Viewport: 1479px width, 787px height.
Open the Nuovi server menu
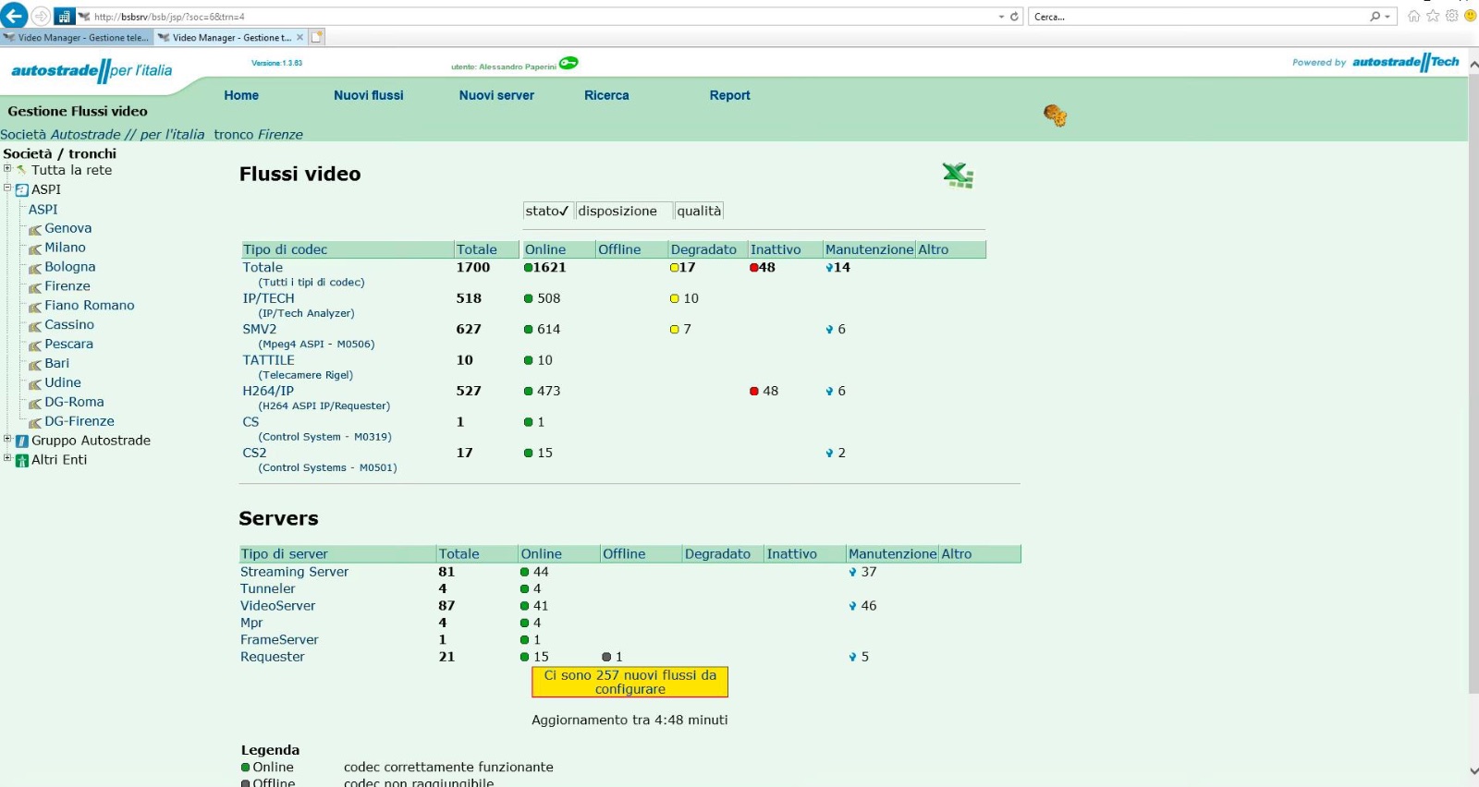496,95
